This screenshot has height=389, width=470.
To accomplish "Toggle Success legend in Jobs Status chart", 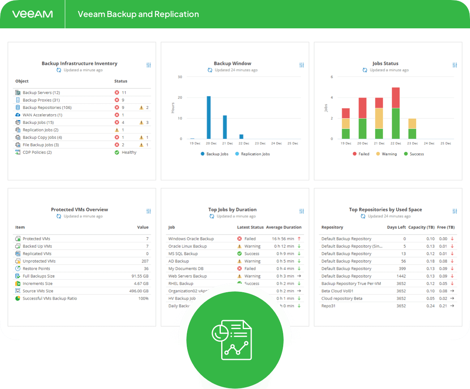I will (414, 154).
